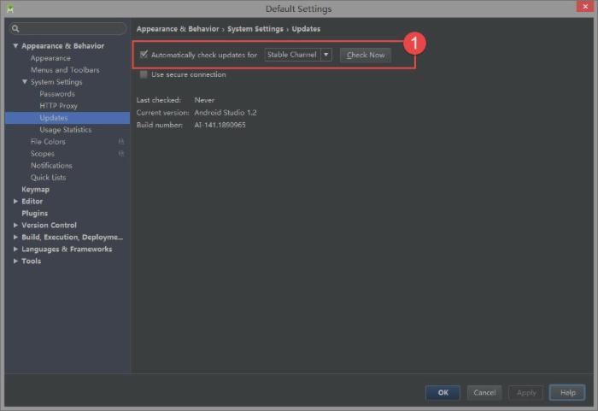Enable Use secure connection checkbox

[144, 74]
